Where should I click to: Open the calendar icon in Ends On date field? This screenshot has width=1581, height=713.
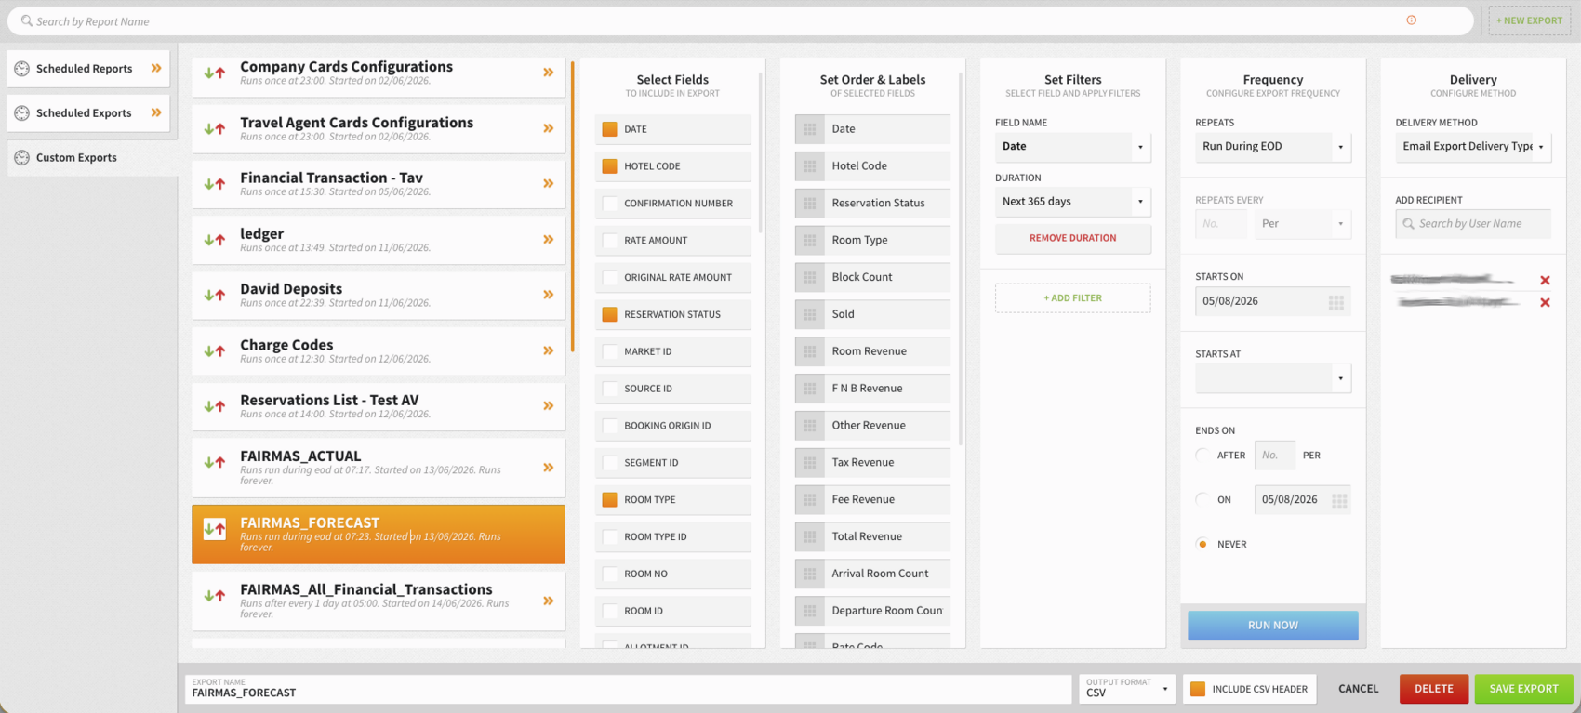(x=1339, y=500)
